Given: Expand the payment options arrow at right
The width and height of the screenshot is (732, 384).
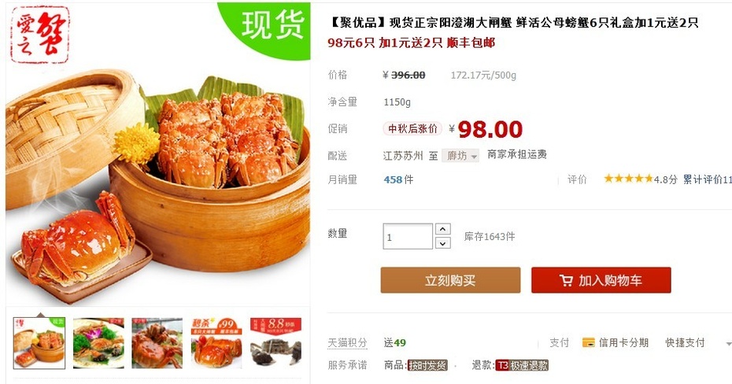Looking at the screenshot, I should 728,343.
